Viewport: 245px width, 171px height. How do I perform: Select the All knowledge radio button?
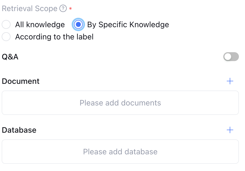point(6,25)
